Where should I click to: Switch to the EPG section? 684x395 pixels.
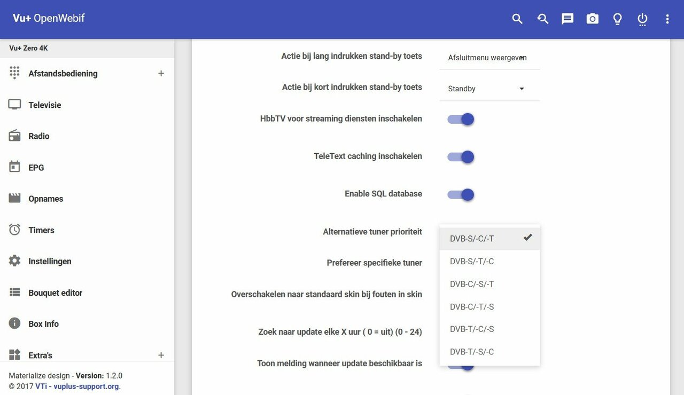click(36, 167)
